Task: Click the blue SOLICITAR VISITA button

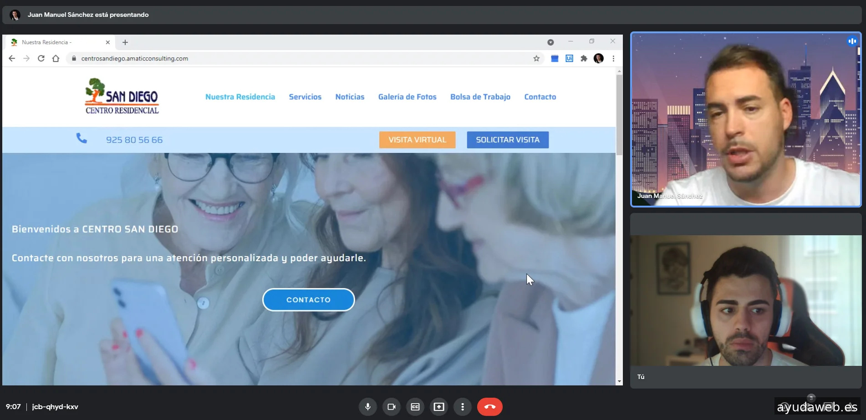Action: pos(508,140)
